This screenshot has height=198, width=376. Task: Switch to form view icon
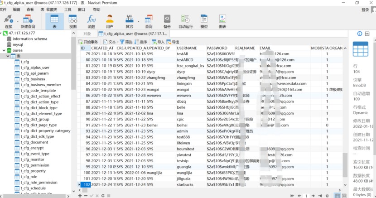pyautogui.click(x=344, y=196)
